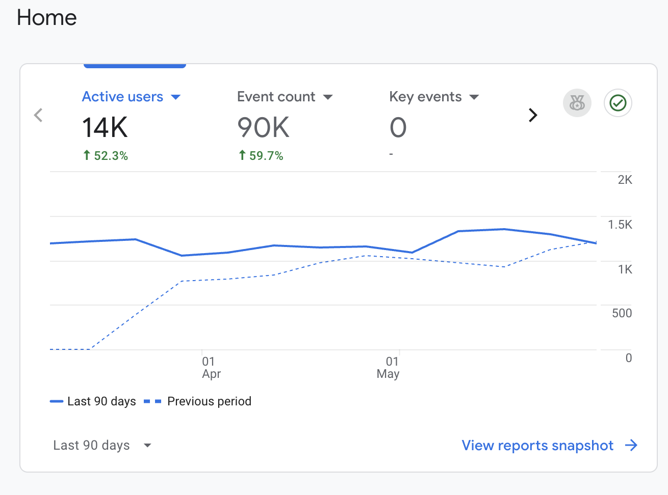
Task: Click the arrow beside View reports snapshot
Action: pyautogui.click(x=631, y=446)
